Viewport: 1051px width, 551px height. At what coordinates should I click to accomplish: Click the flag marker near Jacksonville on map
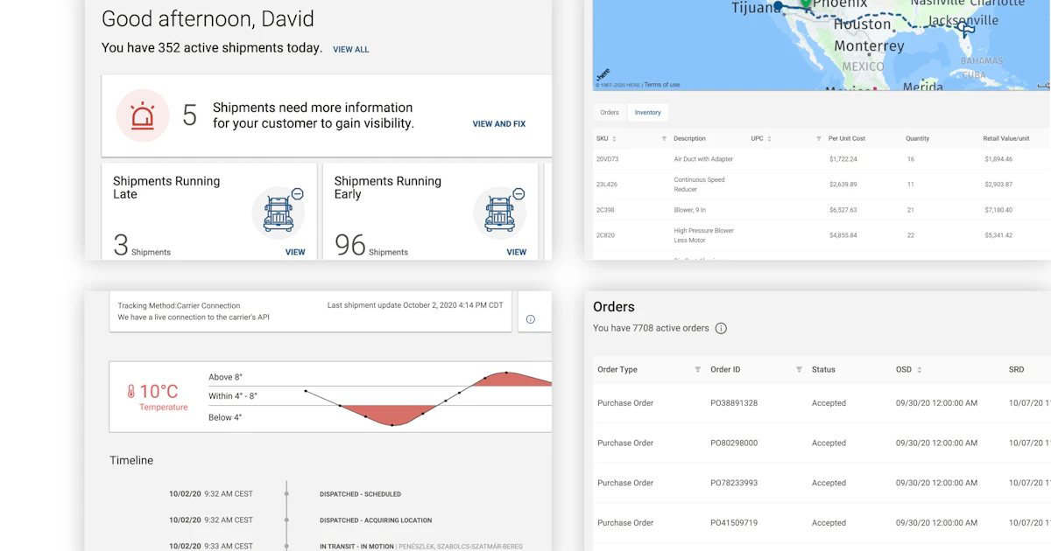(963, 27)
